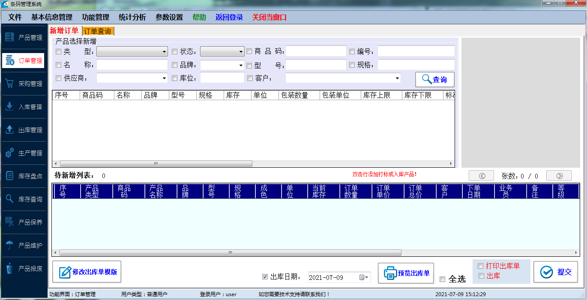Image resolution: width=587 pixels, height=300 pixels.
Task: Open the calendar picker for 出库日期
Action: pos(364,278)
